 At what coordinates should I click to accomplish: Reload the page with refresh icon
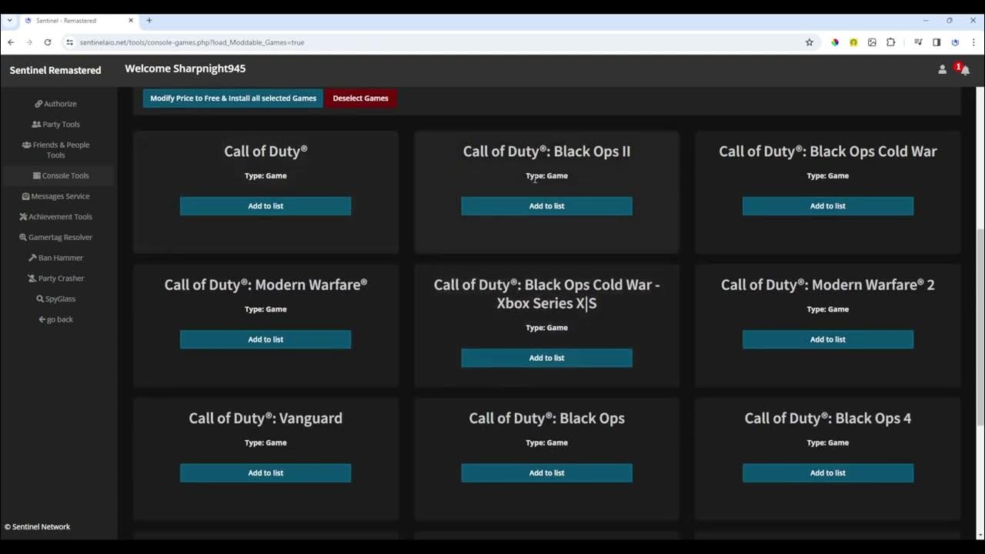click(x=48, y=42)
